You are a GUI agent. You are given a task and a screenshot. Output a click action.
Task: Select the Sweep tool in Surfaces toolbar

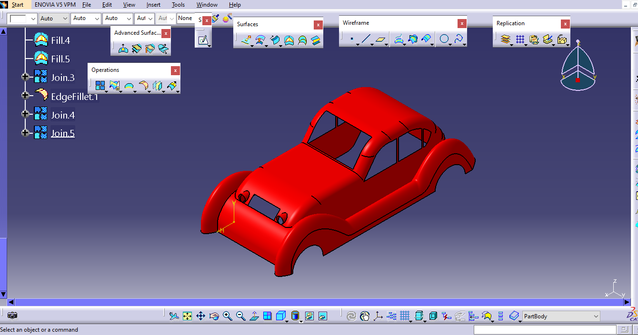pos(275,40)
